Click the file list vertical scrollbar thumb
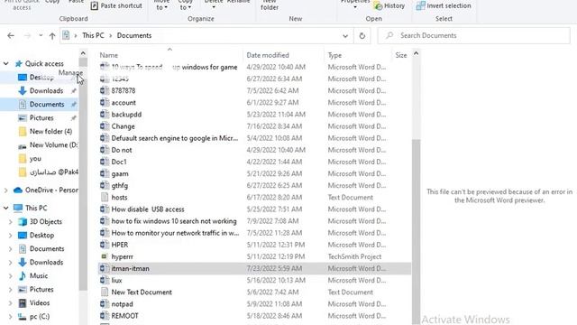Viewport: 577px width, 325px height. click(416, 231)
